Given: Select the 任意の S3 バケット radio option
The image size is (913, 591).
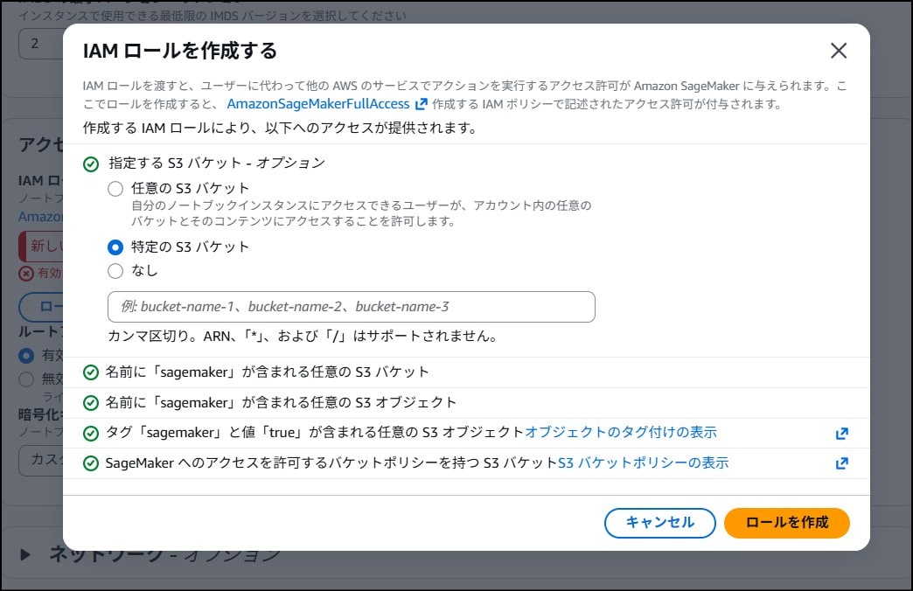Looking at the screenshot, I should pos(115,189).
